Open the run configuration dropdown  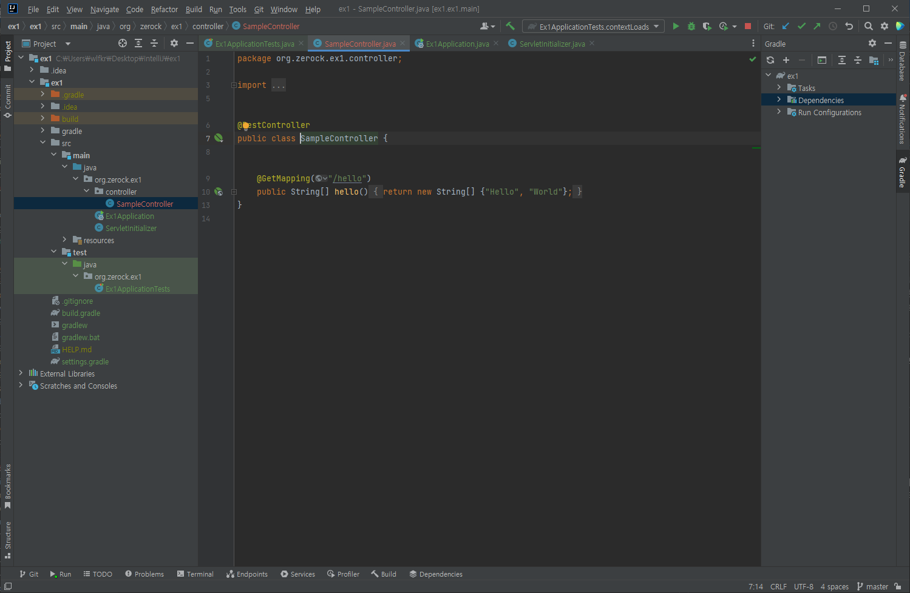[x=593, y=26]
